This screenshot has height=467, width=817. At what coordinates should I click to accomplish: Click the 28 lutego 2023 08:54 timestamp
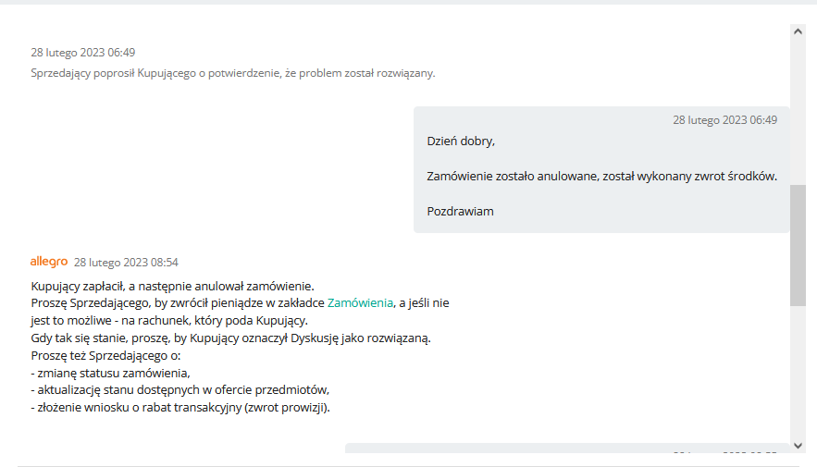(x=126, y=263)
